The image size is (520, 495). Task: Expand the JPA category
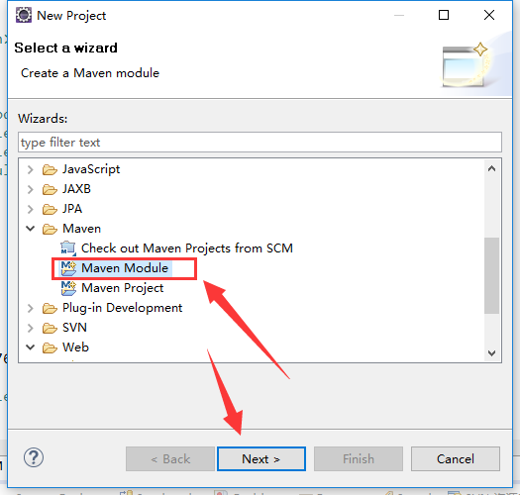pyautogui.click(x=30, y=209)
